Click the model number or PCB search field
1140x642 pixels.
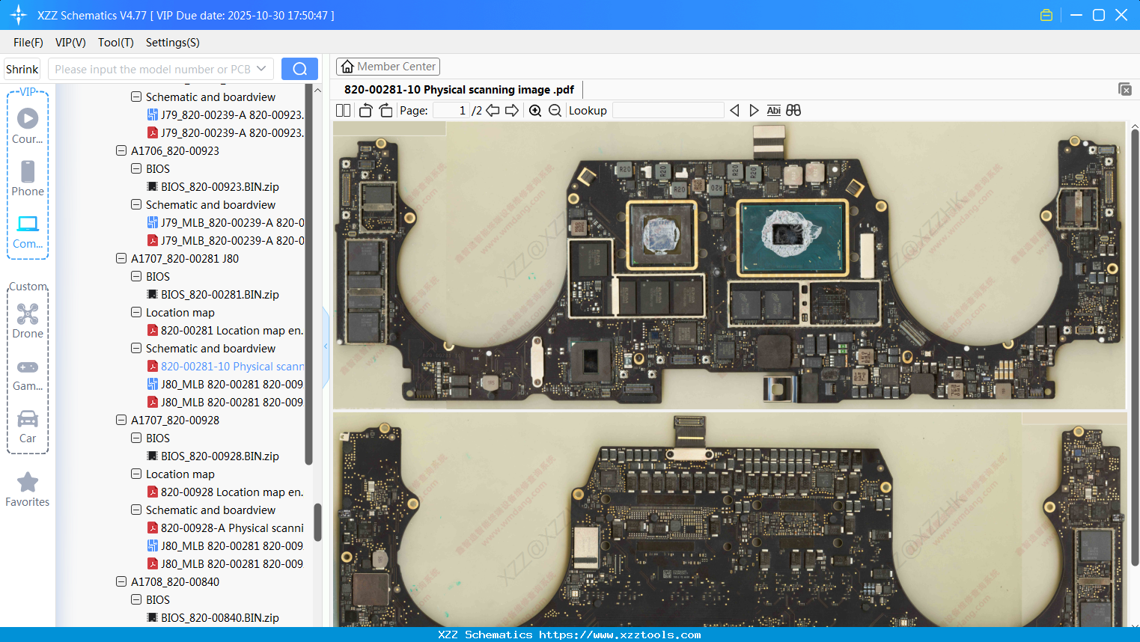[152, 69]
